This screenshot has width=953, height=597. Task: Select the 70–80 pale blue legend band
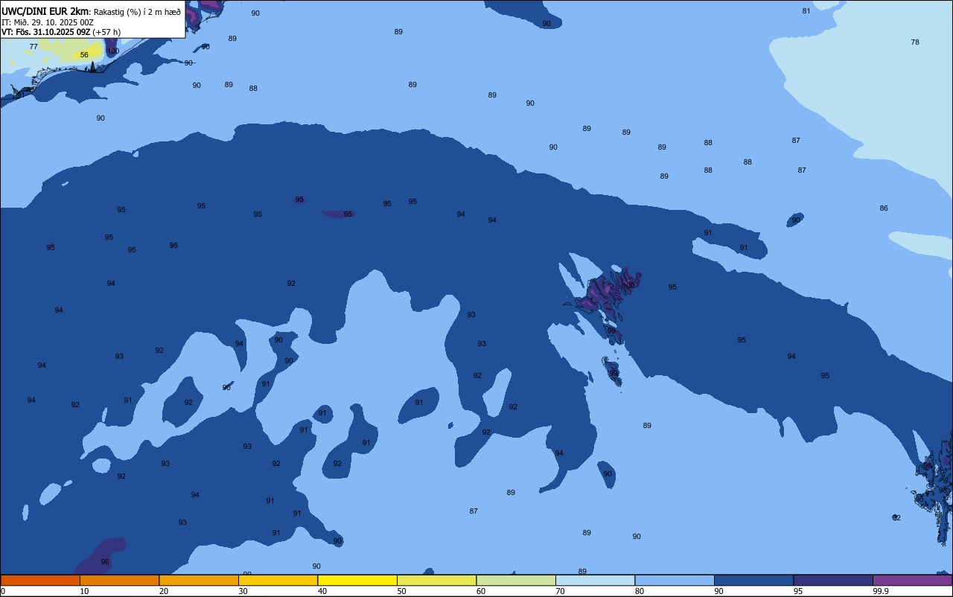coord(595,580)
